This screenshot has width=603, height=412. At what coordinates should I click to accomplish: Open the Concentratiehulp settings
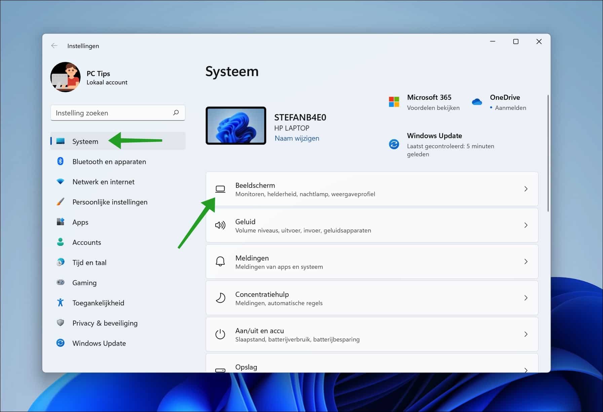tap(526, 298)
